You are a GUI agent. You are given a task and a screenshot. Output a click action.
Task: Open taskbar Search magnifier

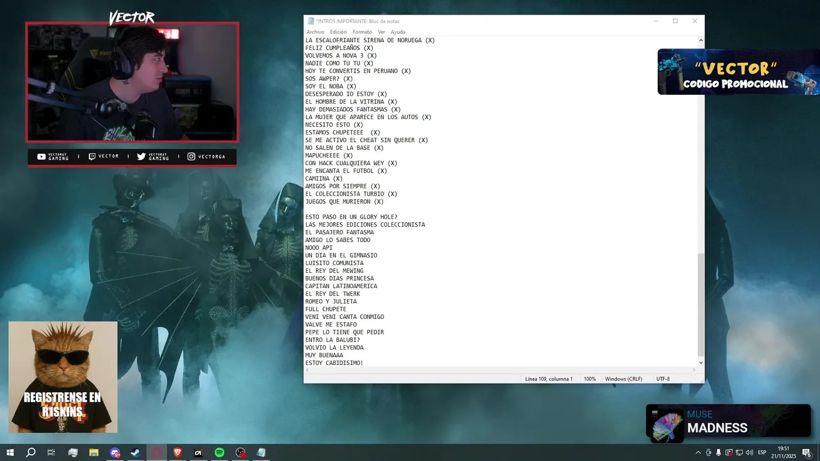(31, 453)
